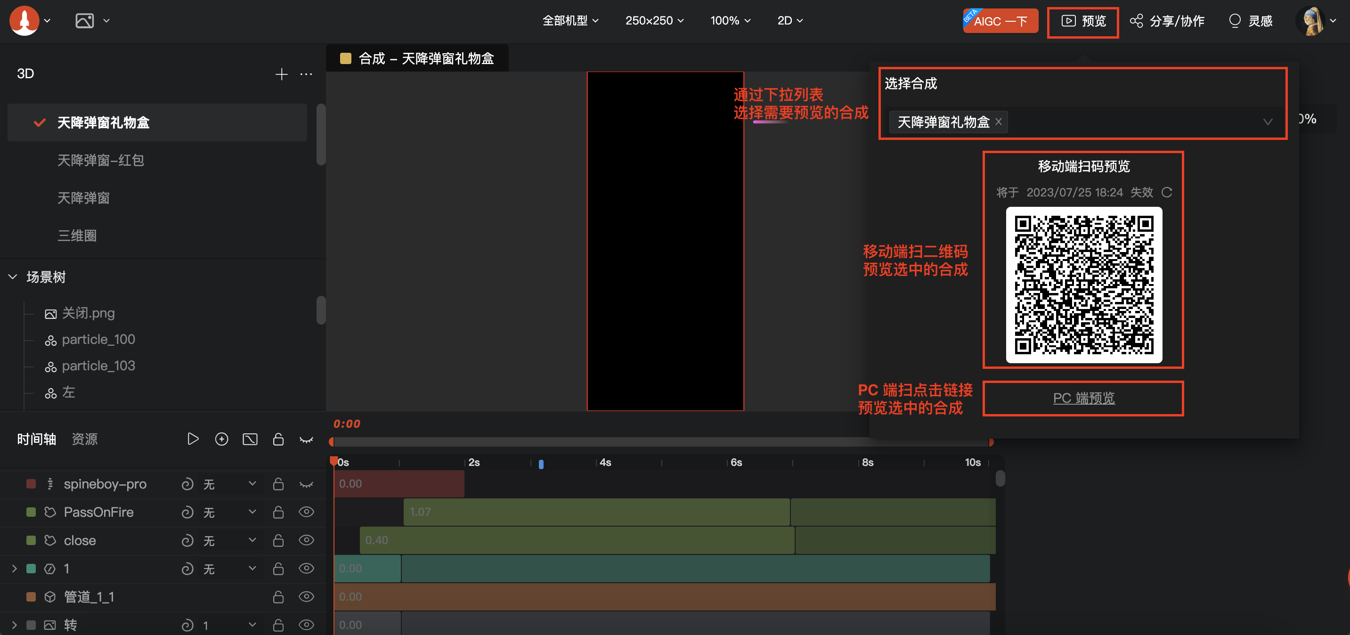Remove the 天降弹窗礼物盒 tag with X

click(x=998, y=122)
